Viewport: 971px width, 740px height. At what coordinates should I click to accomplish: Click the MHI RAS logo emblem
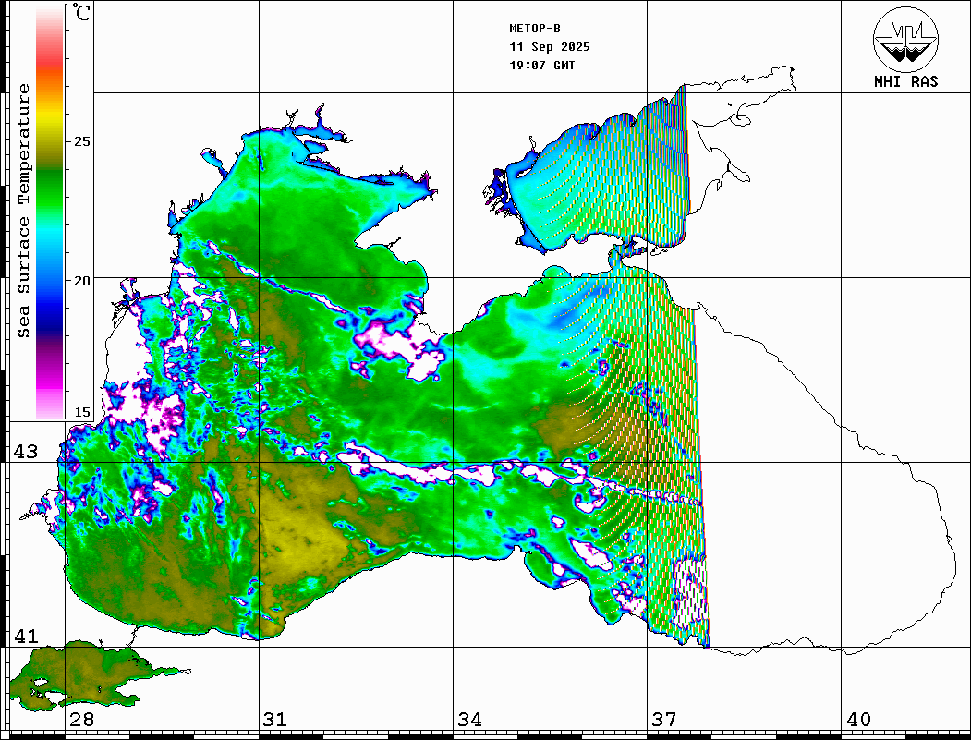(x=905, y=39)
